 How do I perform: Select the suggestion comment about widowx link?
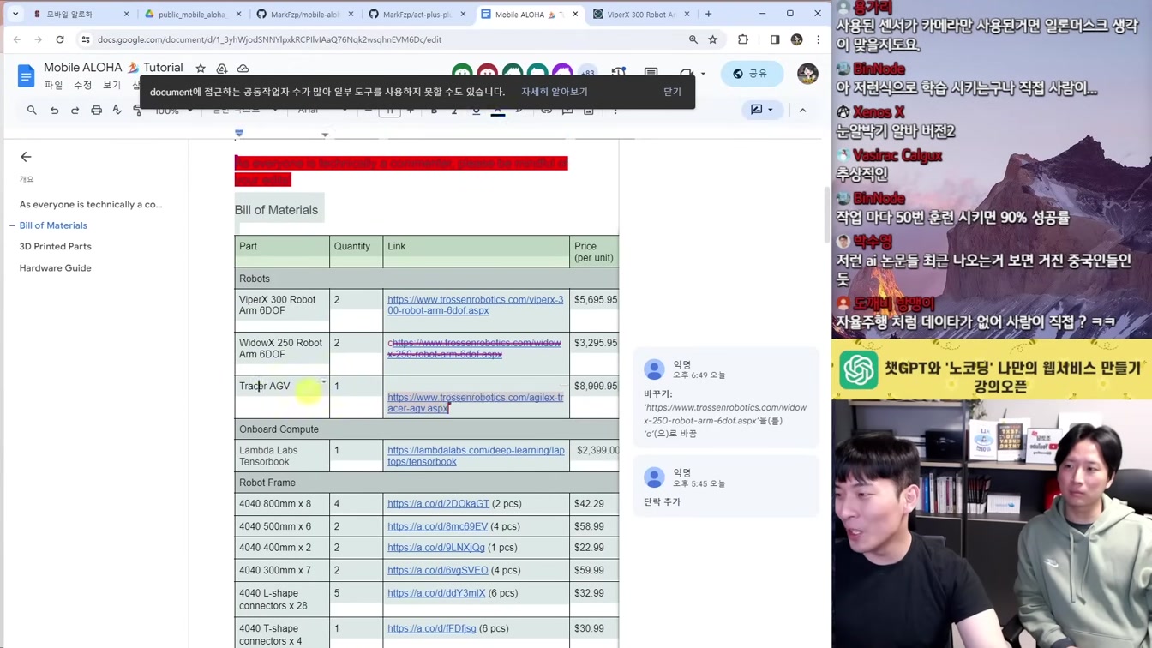coord(726,399)
